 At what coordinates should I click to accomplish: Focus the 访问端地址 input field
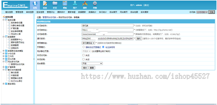click(x=108, y=30)
